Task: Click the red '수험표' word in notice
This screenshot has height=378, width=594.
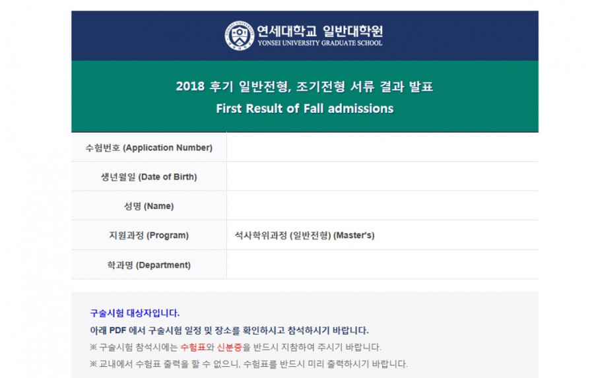Action: [193, 347]
